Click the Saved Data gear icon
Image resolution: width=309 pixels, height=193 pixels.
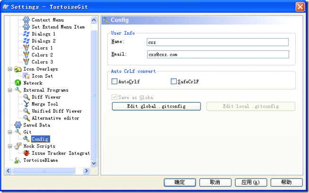pos(18,125)
